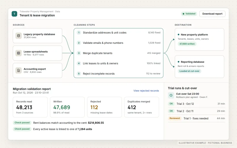Click the green T app logo icon
Viewport: 237px width, 148px height.
coord(14,14)
